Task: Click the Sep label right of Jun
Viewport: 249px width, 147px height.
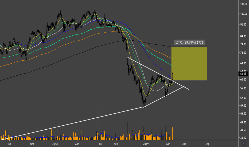Action: click(x=208, y=144)
